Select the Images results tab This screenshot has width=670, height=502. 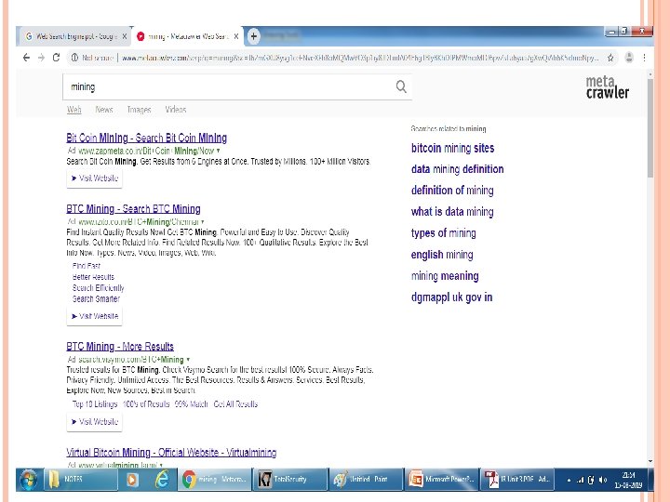(139, 110)
